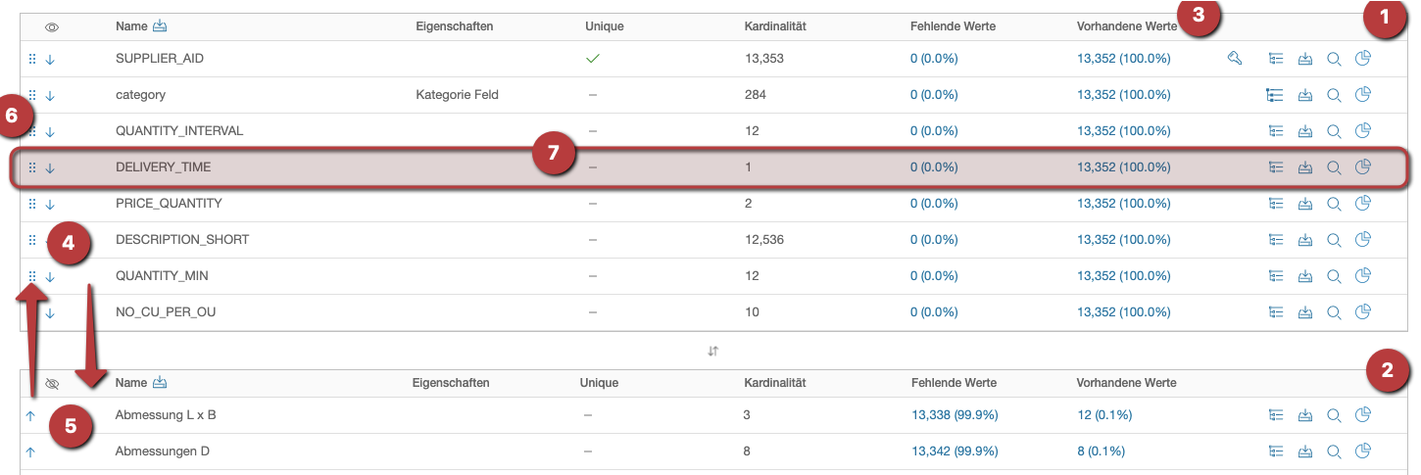
Task: Click the key icon for SUPPLIER_AID
Action: coord(1235,59)
